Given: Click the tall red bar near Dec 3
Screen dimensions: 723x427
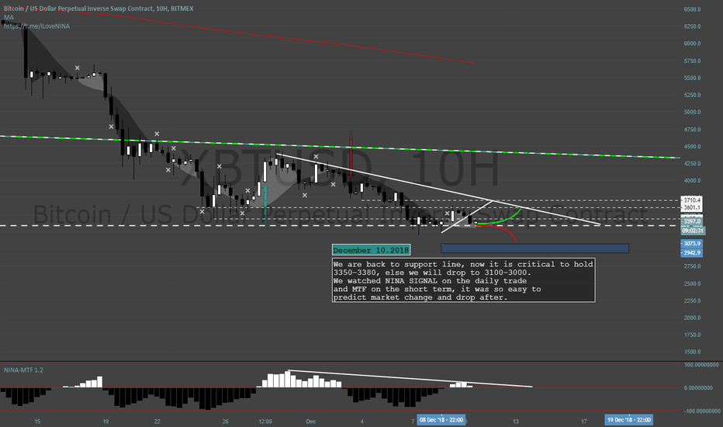Looking at the screenshot, I should [x=351, y=155].
